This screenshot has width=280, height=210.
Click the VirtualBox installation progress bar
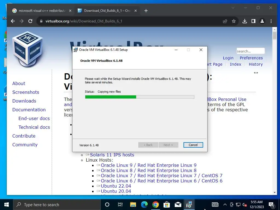click(140, 97)
